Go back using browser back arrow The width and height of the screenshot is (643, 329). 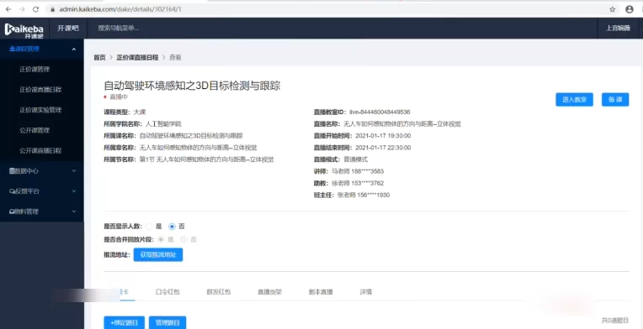pyautogui.click(x=8, y=9)
